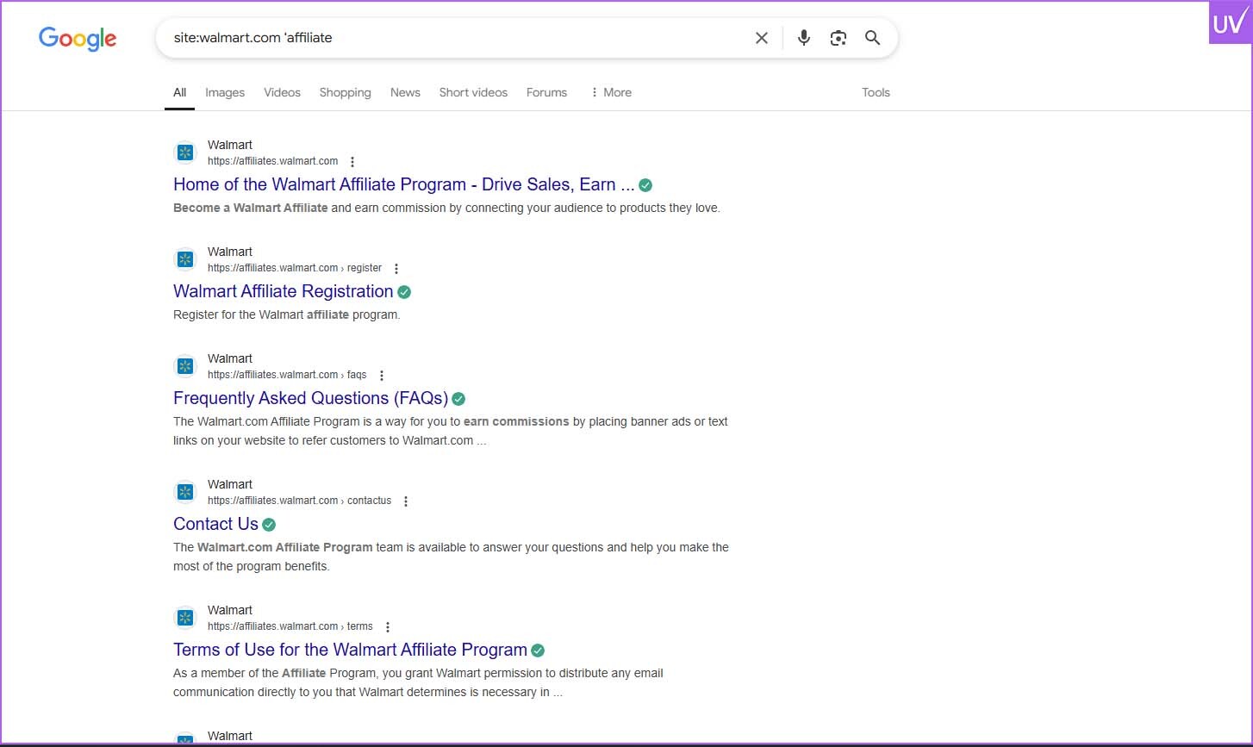
Task: Open the Contact Us result link
Action: click(215, 524)
